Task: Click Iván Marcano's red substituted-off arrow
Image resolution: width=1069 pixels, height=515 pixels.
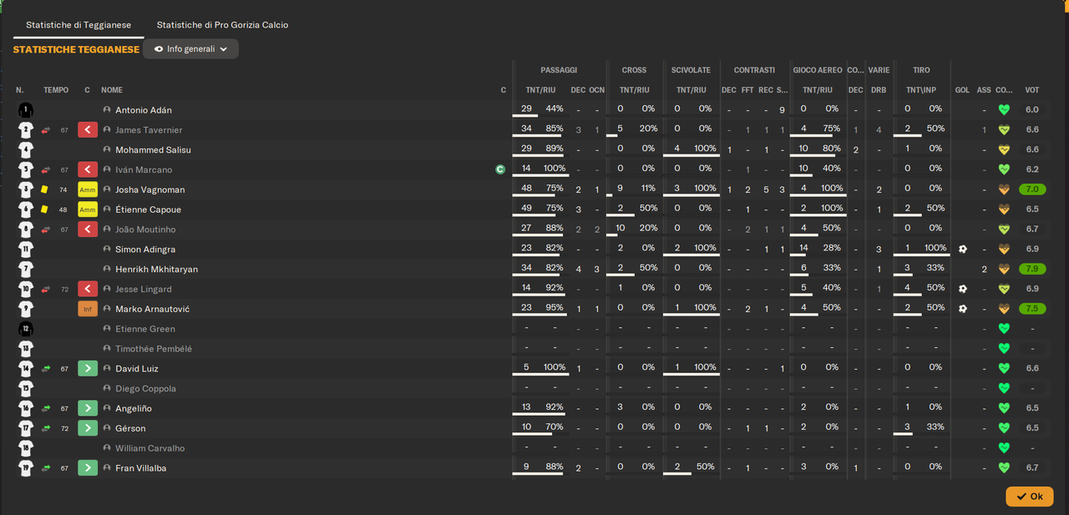Action: 88,169
